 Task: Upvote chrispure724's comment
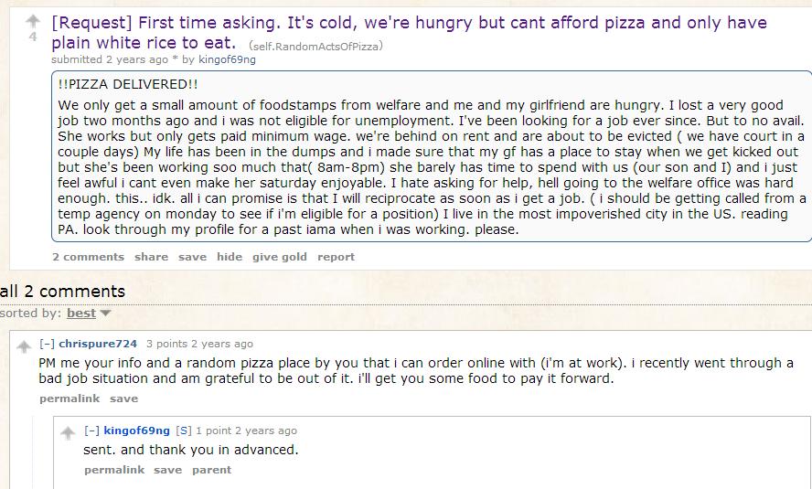[24, 346]
